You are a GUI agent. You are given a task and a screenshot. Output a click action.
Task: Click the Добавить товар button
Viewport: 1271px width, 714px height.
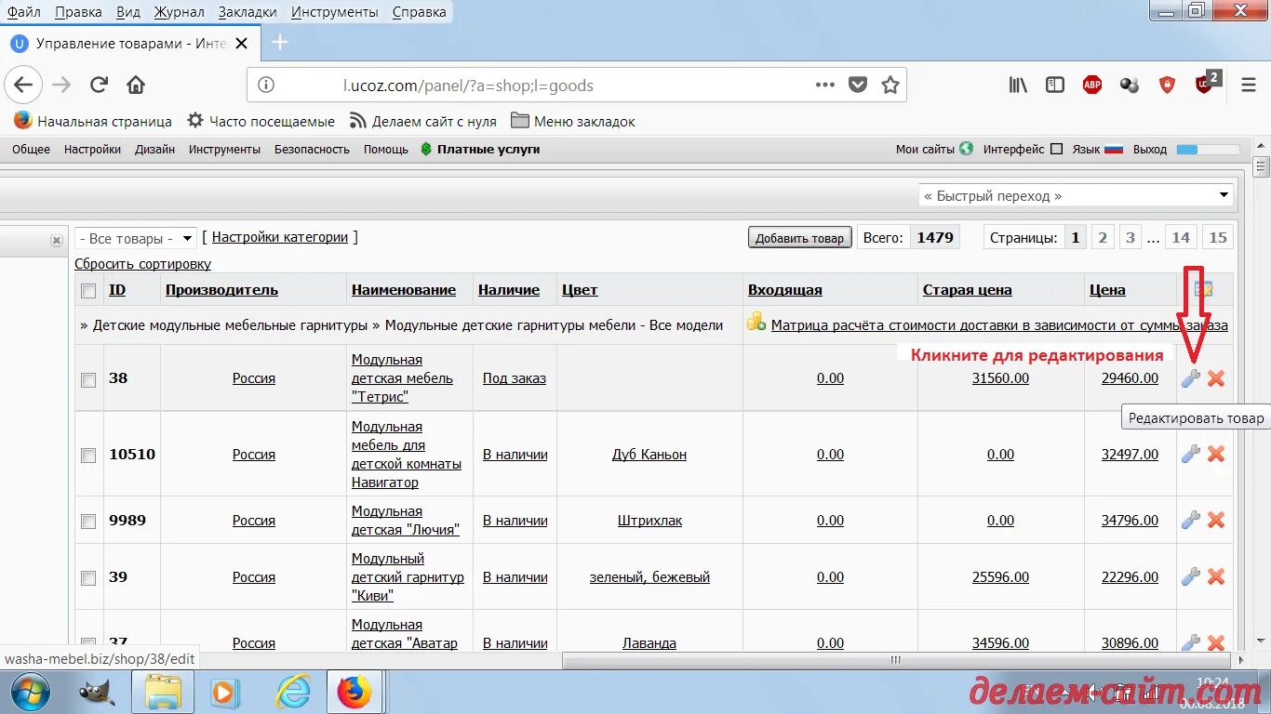(799, 238)
